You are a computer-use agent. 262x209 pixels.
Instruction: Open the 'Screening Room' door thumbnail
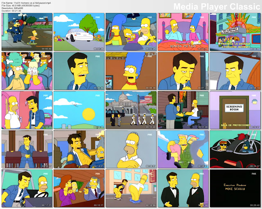235,110
